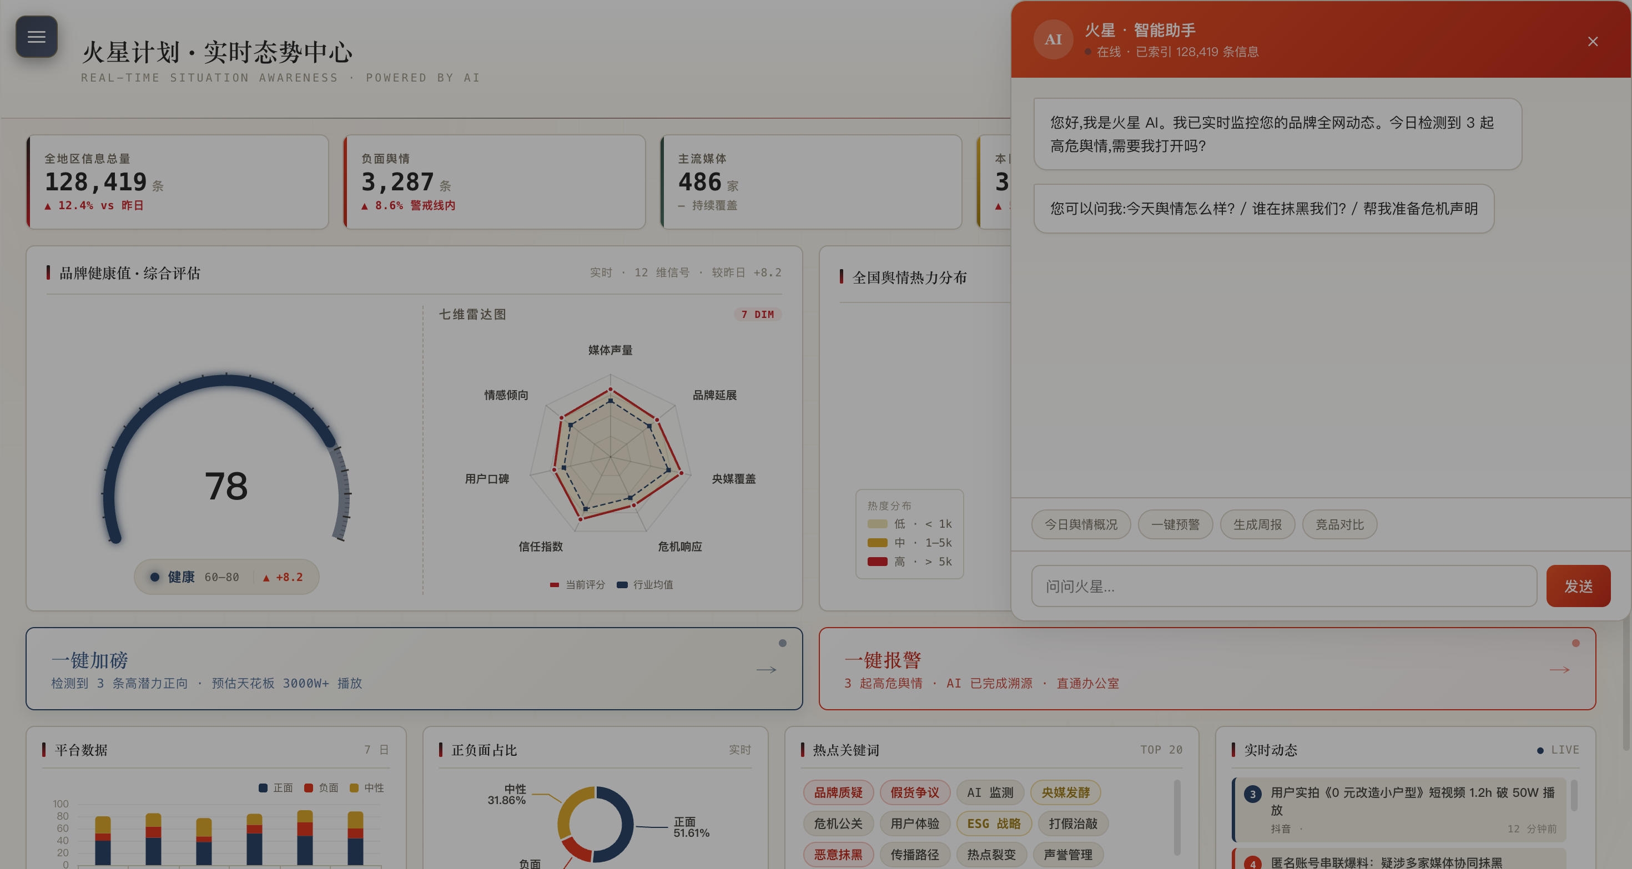1632x869 pixels.
Task: Open feed item 匿名账号串联爆料
Action: [1399, 858]
